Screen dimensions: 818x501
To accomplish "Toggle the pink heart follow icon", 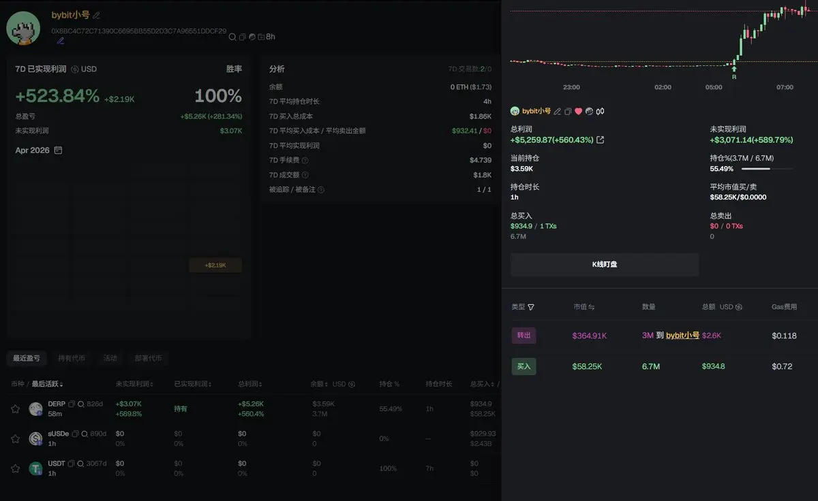I will click(578, 111).
